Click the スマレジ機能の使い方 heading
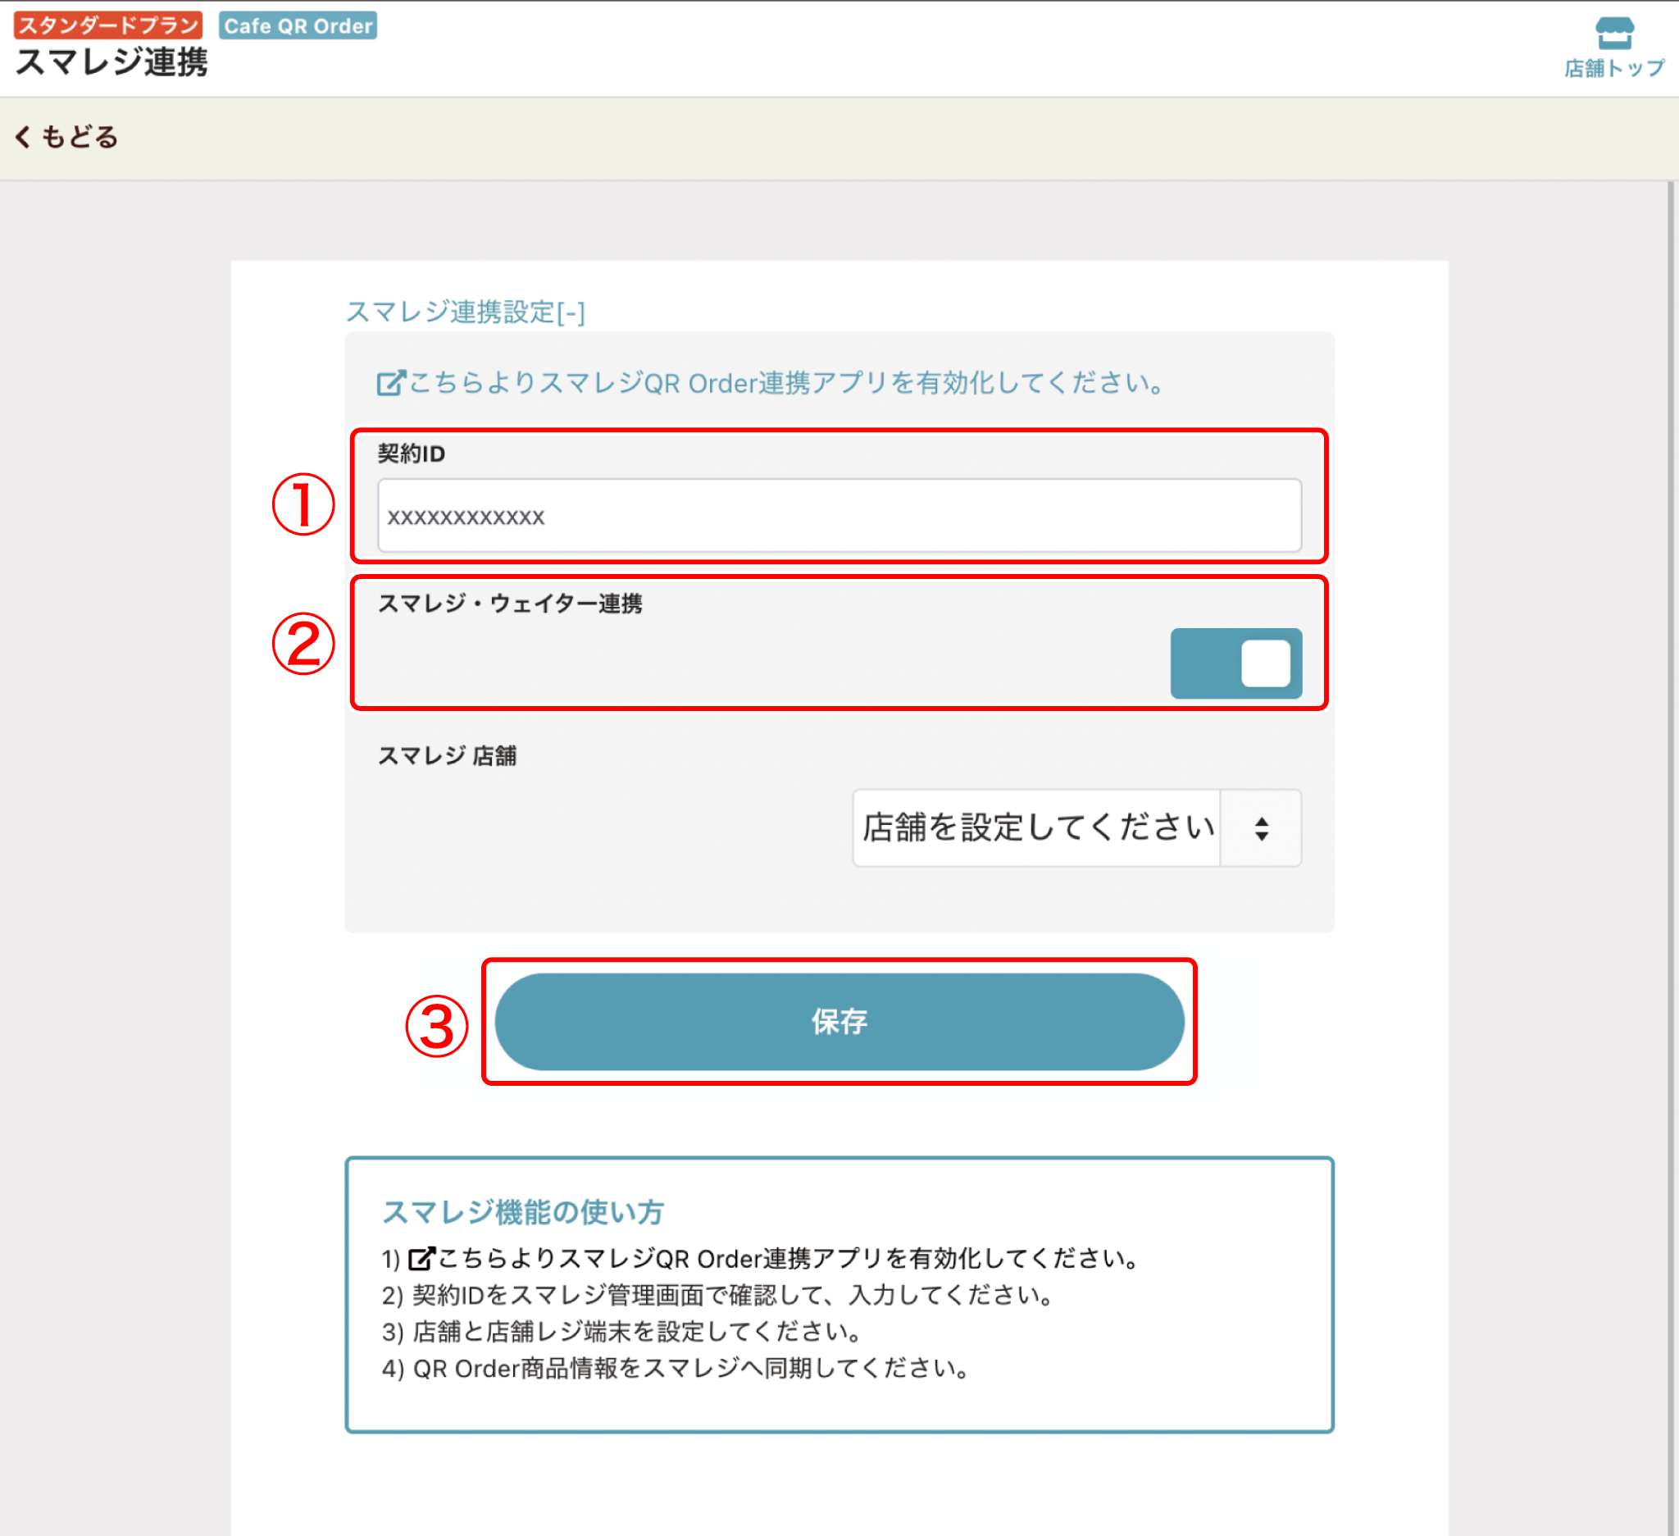Viewport: 1679px width, 1536px height. [x=523, y=1212]
